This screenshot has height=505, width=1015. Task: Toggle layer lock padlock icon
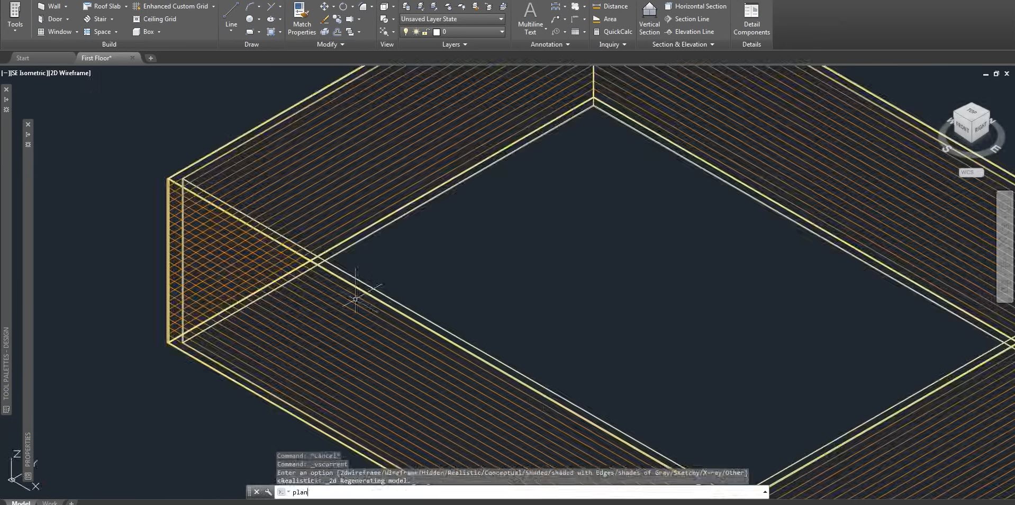(425, 32)
